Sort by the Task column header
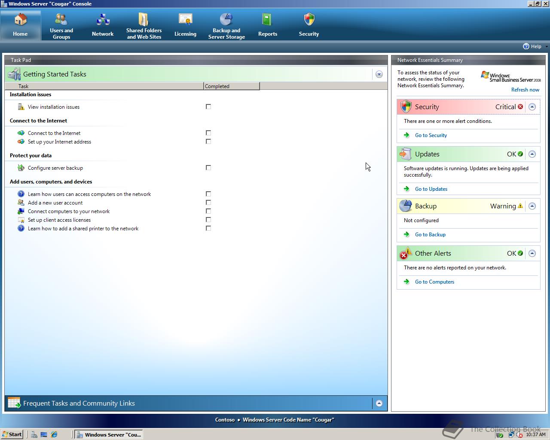Image resolution: width=550 pixels, height=440 pixels. click(x=104, y=86)
